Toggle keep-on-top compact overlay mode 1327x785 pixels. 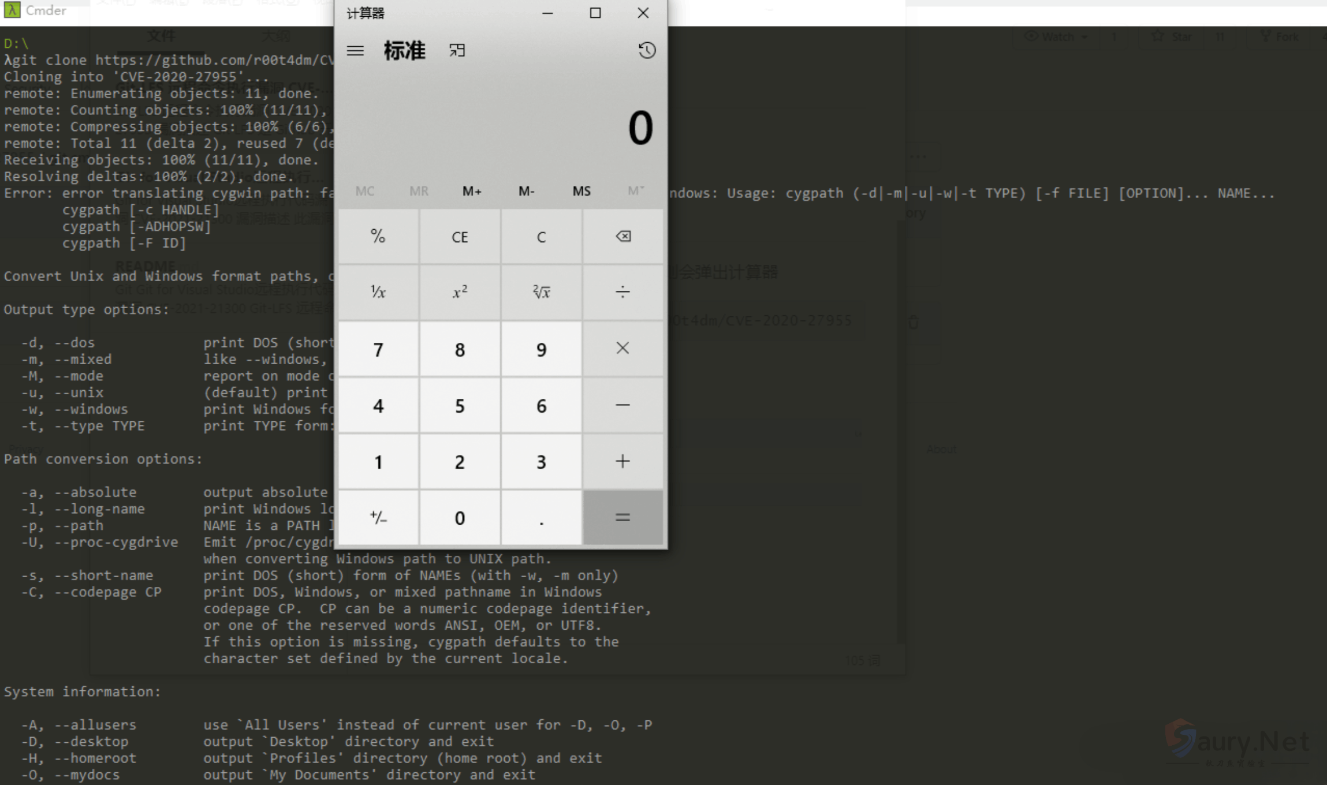(457, 51)
